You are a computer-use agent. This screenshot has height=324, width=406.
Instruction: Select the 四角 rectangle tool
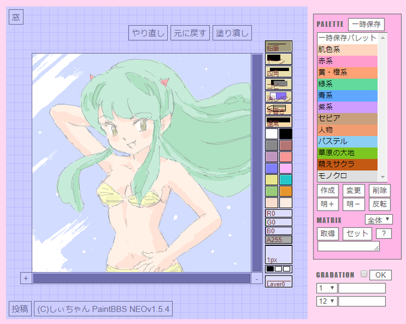pyautogui.click(x=279, y=72)
